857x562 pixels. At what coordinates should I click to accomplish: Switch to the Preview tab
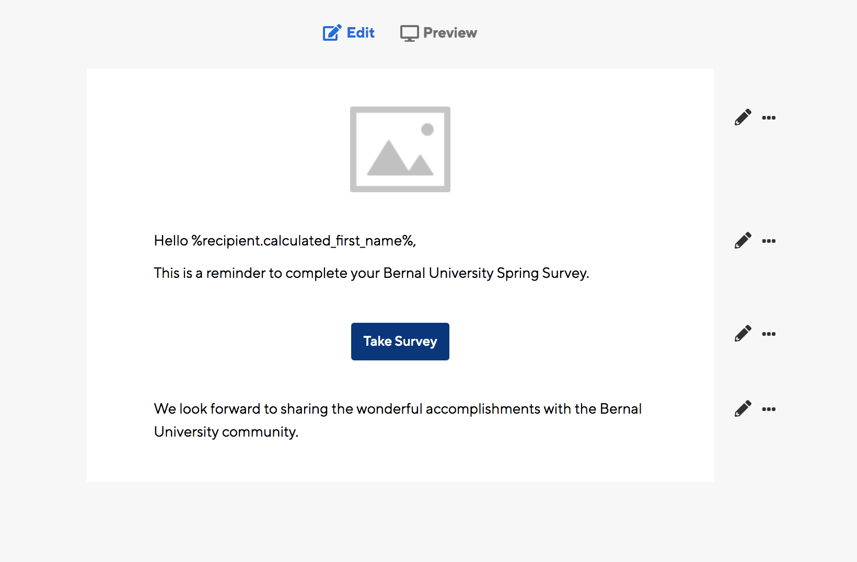point(438,33)
